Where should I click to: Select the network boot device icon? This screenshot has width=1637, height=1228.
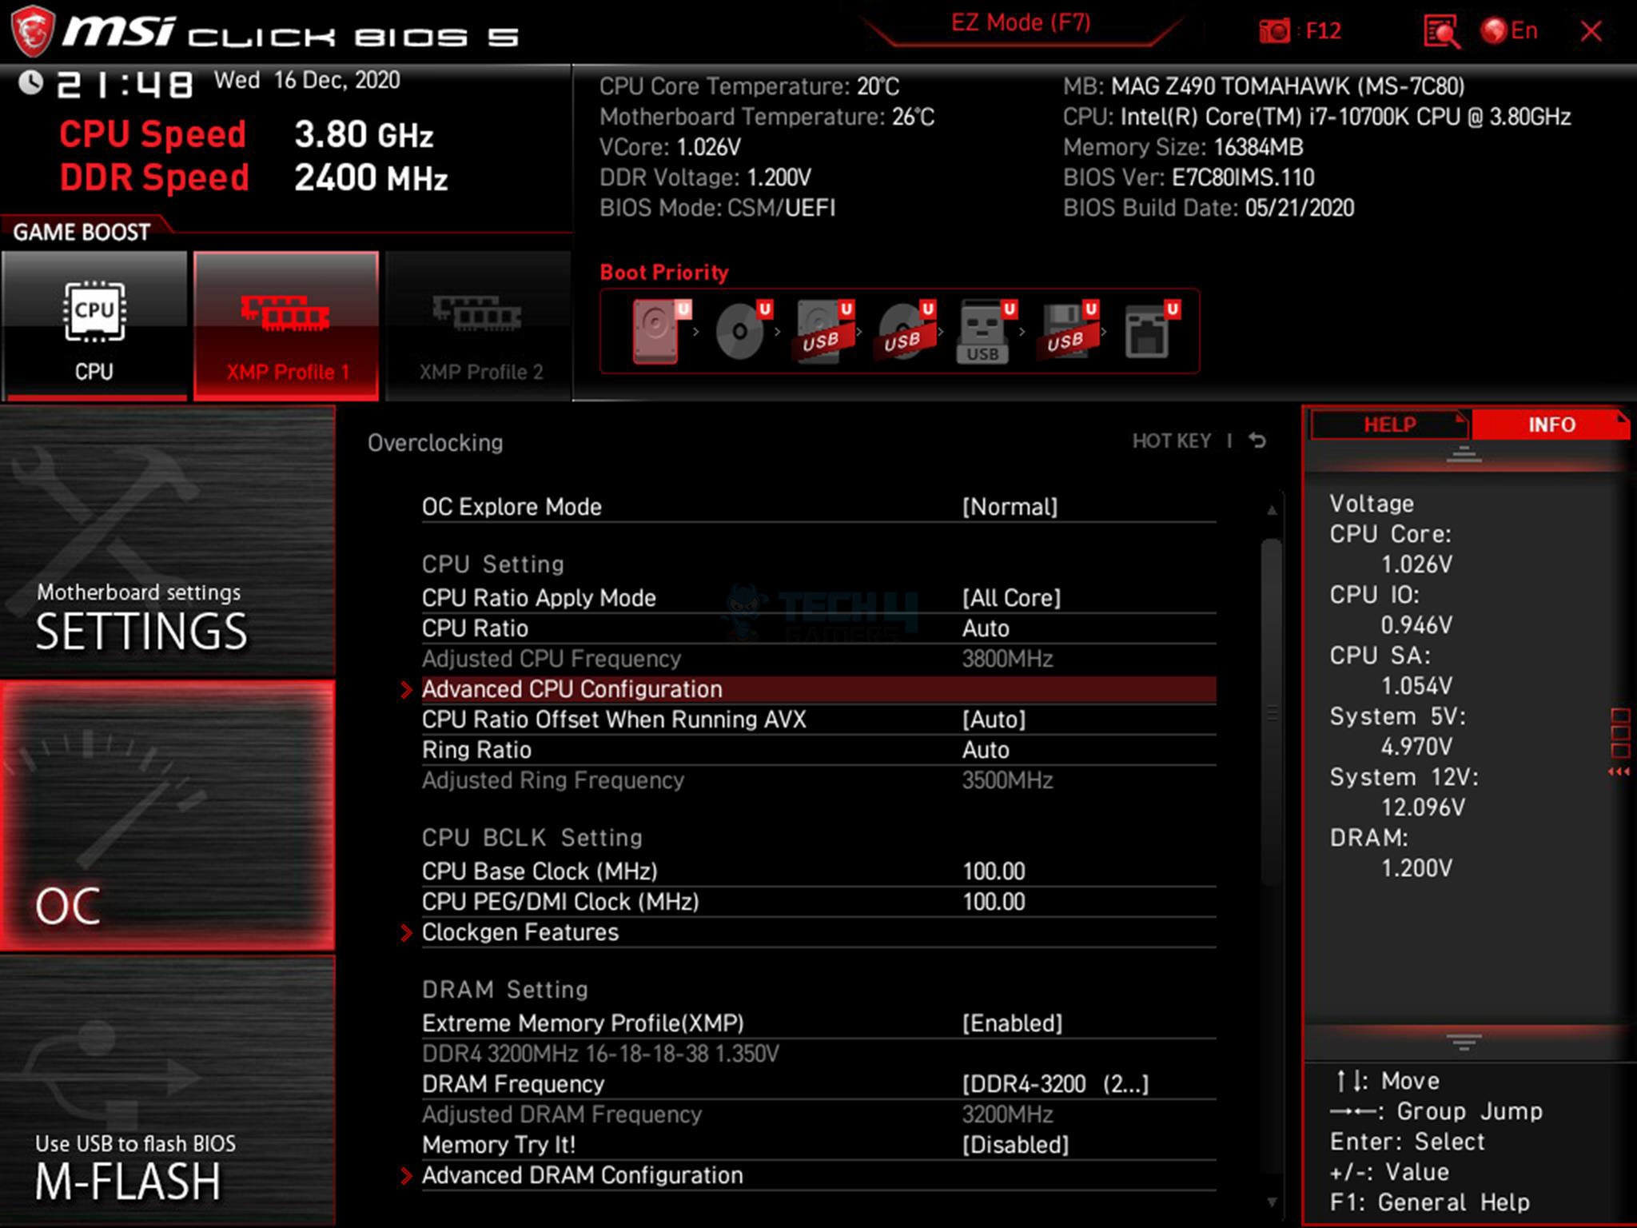[x=1151, y=331]
